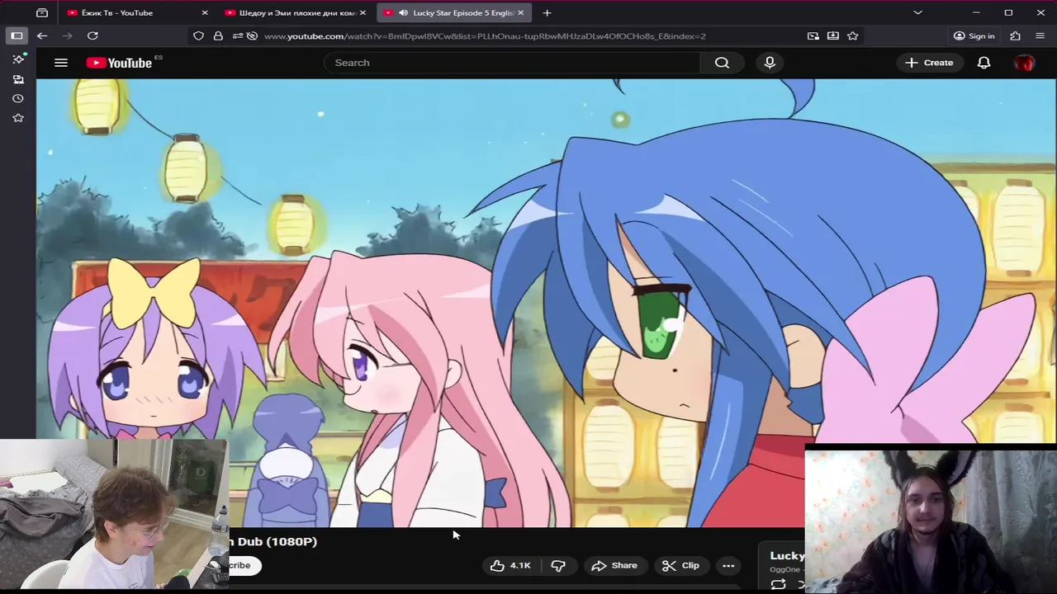Open the YouTube Create menu

929,63
